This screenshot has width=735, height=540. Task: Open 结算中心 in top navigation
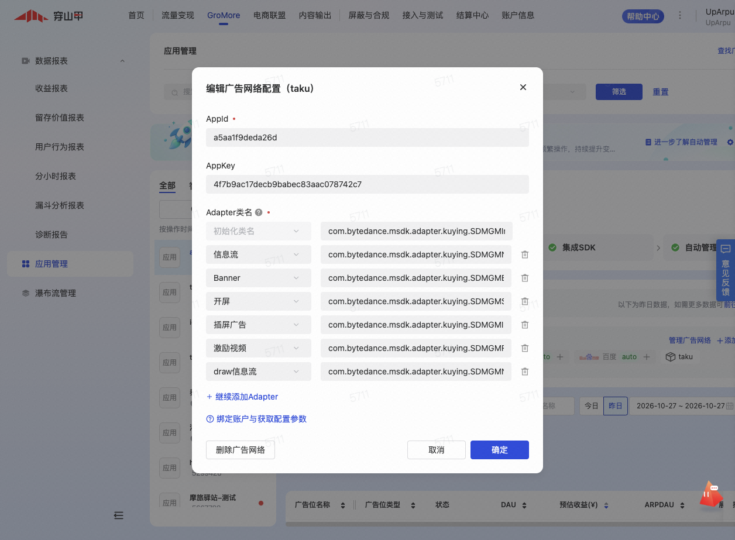click(x=473, y=15)
